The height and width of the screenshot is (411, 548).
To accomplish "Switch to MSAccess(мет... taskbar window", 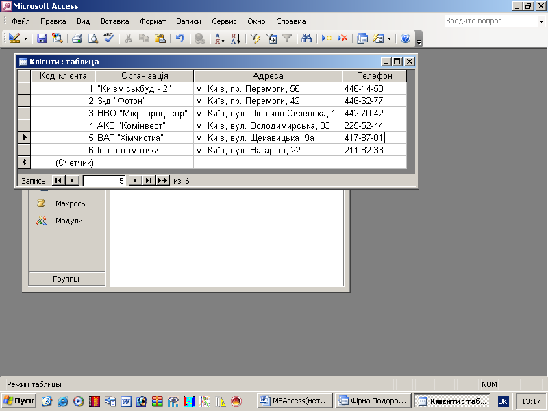I will 295,401.
